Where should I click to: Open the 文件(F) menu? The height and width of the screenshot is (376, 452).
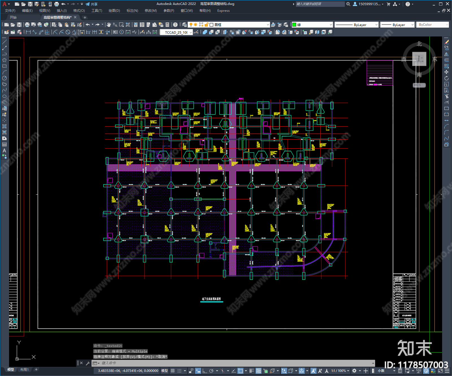coord(10,11)
